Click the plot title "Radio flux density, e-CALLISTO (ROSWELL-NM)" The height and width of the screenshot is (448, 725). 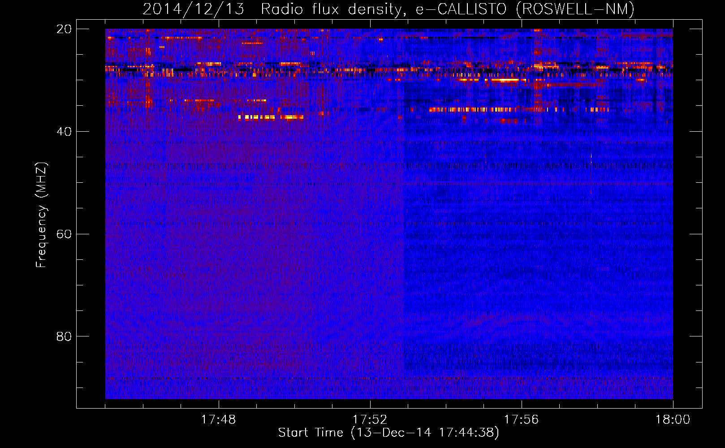pyautogui.click(x=448, y=9)
